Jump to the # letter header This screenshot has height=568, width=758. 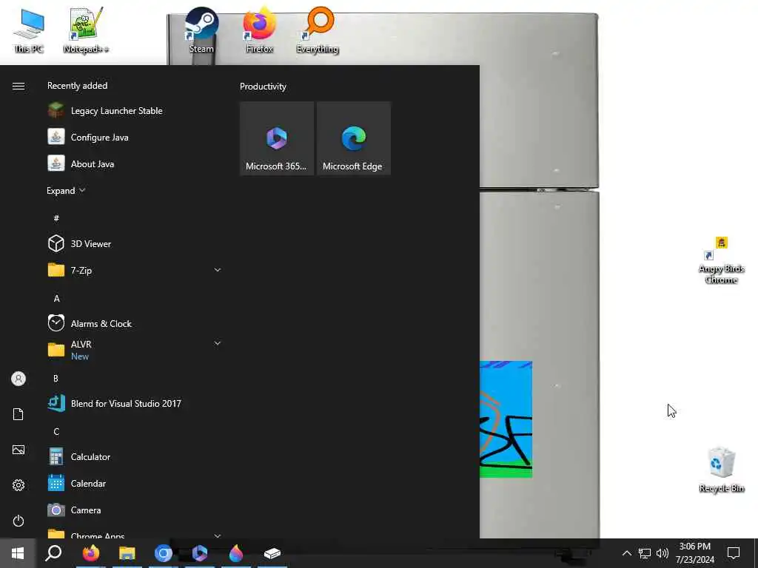tap(56, 218)
